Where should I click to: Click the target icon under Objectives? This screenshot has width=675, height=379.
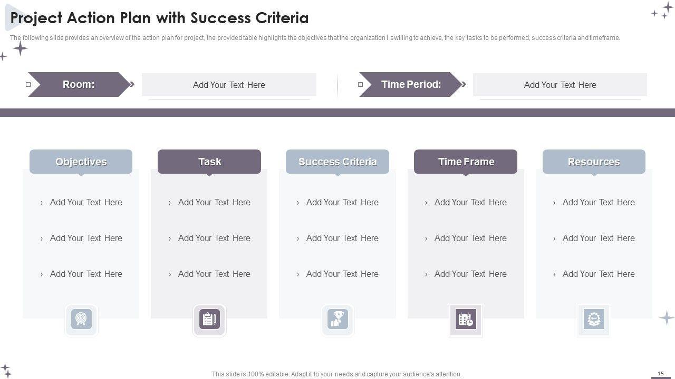pos(81,319)
